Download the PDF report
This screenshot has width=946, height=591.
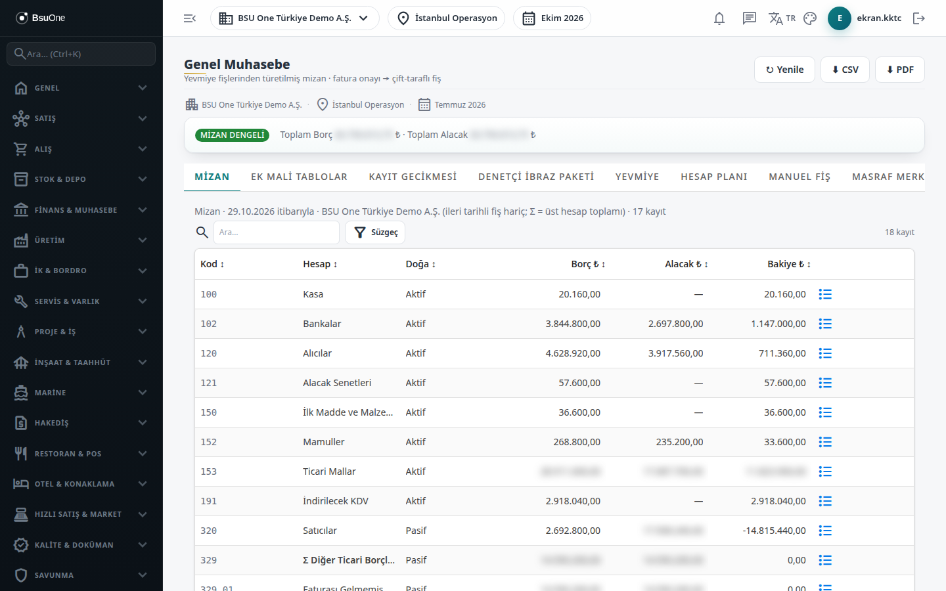click(x=900, y=70)
